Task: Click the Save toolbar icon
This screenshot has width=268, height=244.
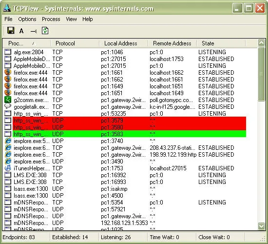Action: tap(11, 31)
